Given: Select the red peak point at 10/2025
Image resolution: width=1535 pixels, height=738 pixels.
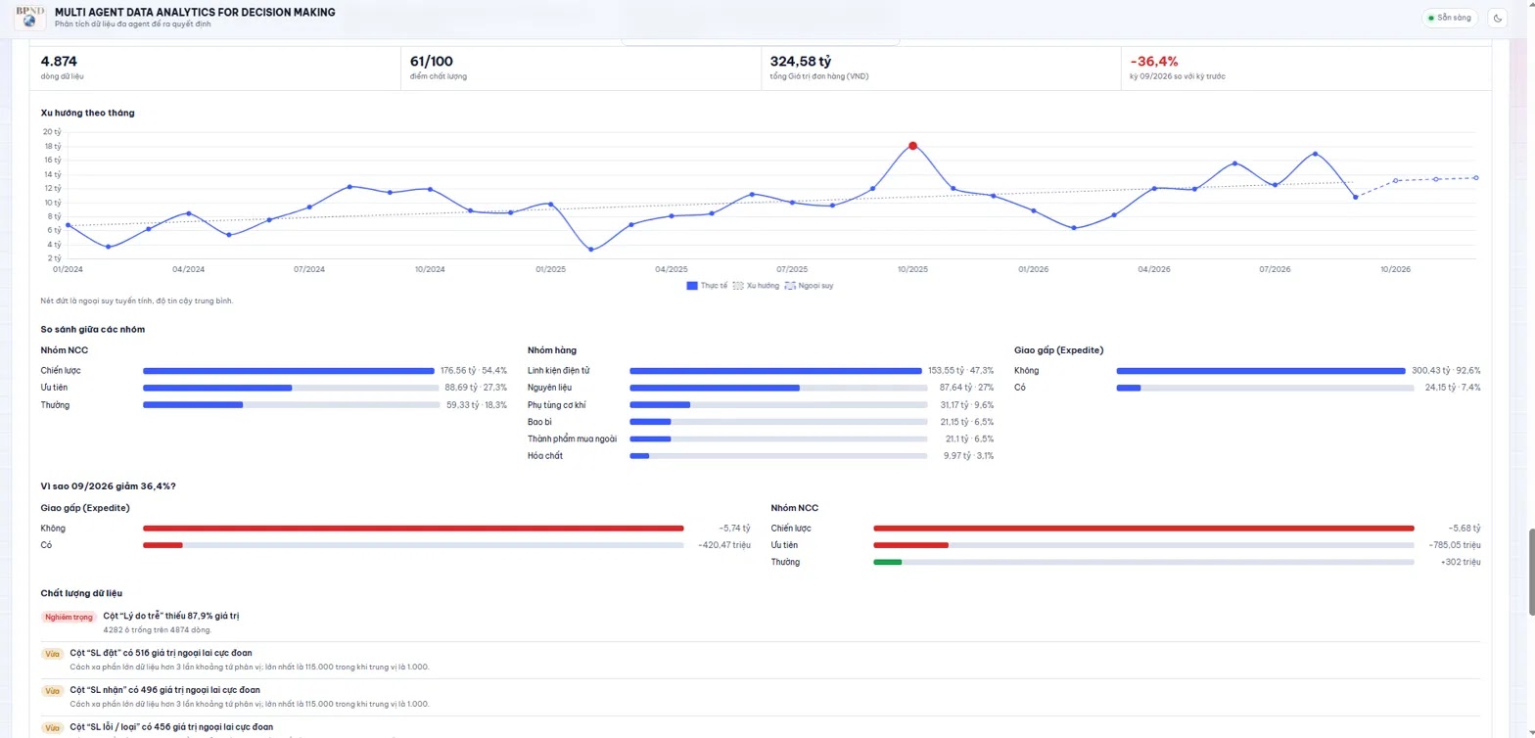Looking at the screenshot, I should [912, 146].
